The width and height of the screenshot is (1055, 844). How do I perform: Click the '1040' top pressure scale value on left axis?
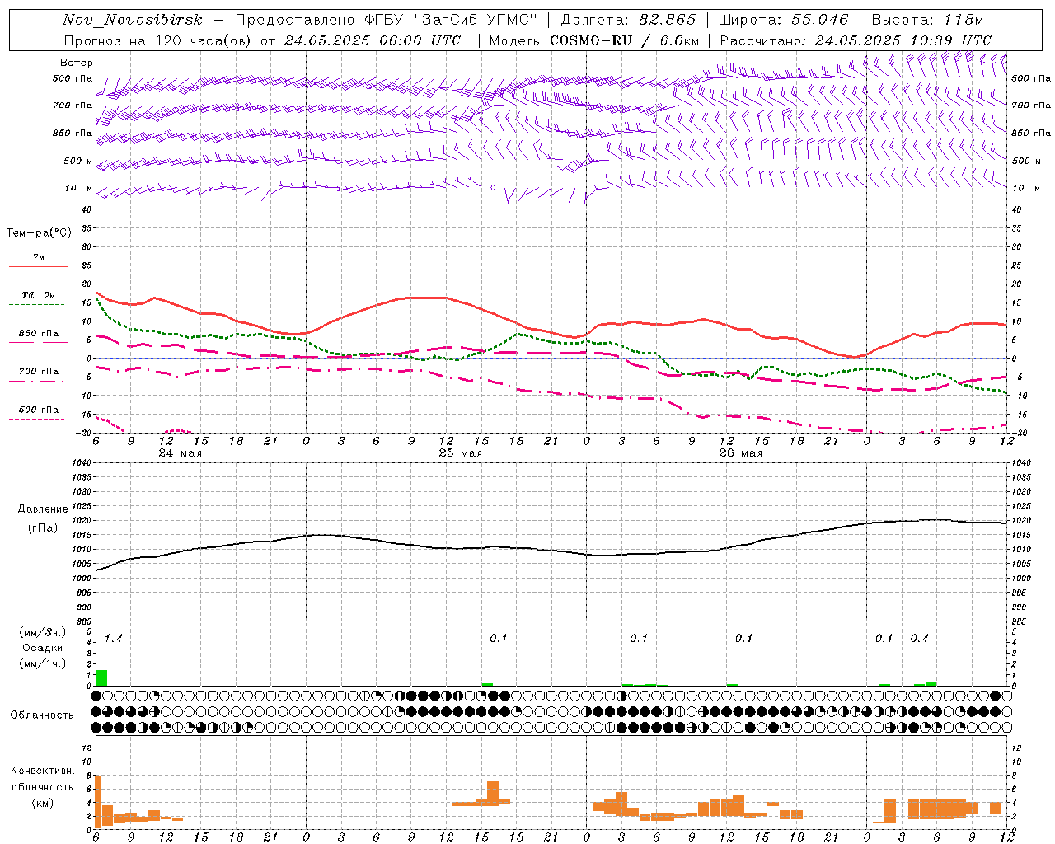point(80,462)
